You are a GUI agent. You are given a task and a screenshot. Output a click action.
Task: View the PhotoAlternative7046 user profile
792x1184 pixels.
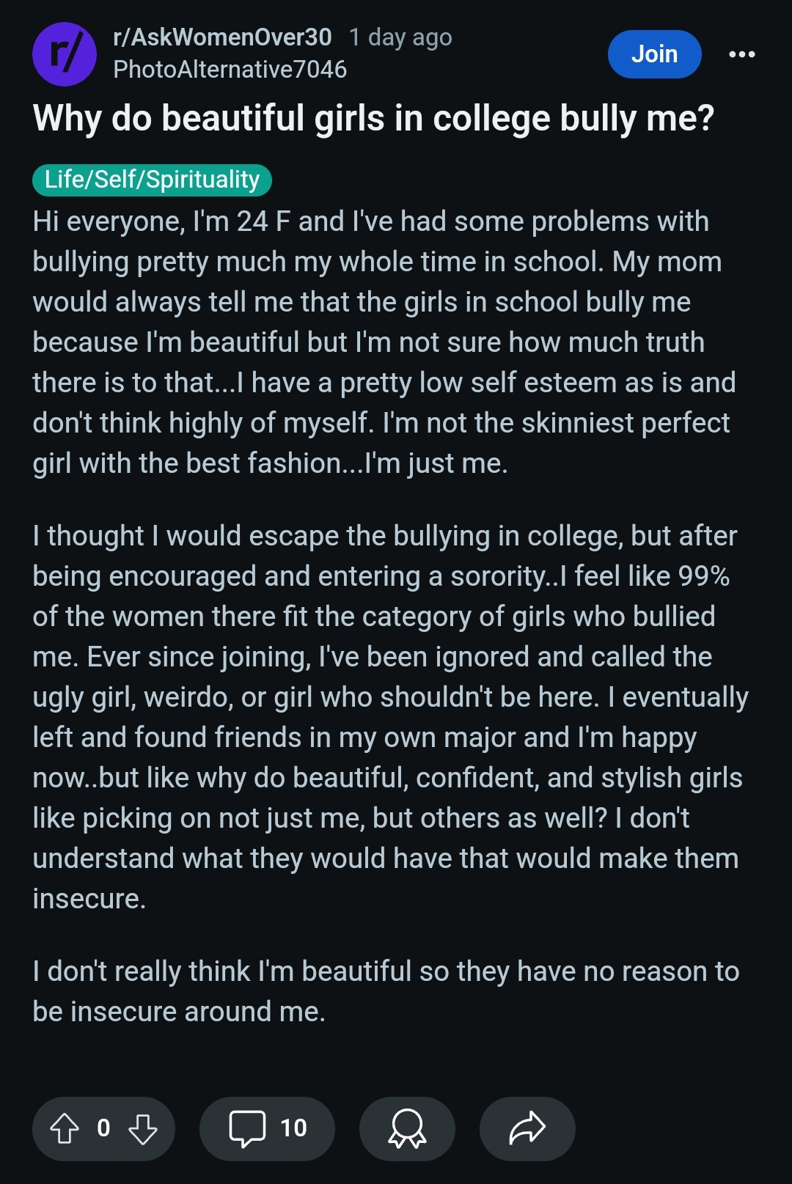230,70
